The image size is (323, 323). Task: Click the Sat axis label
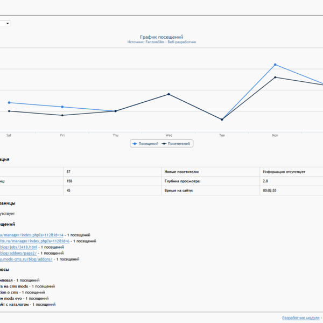click(x=9, y=135)
